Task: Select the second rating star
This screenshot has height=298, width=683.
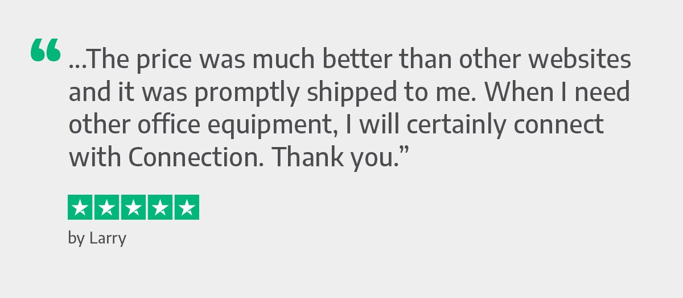Action: (107, 207)
